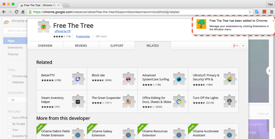This screenshot has height=139, width=275.
Task: Open the translate extension icon in toolbar
Action: tap(257, 12)
